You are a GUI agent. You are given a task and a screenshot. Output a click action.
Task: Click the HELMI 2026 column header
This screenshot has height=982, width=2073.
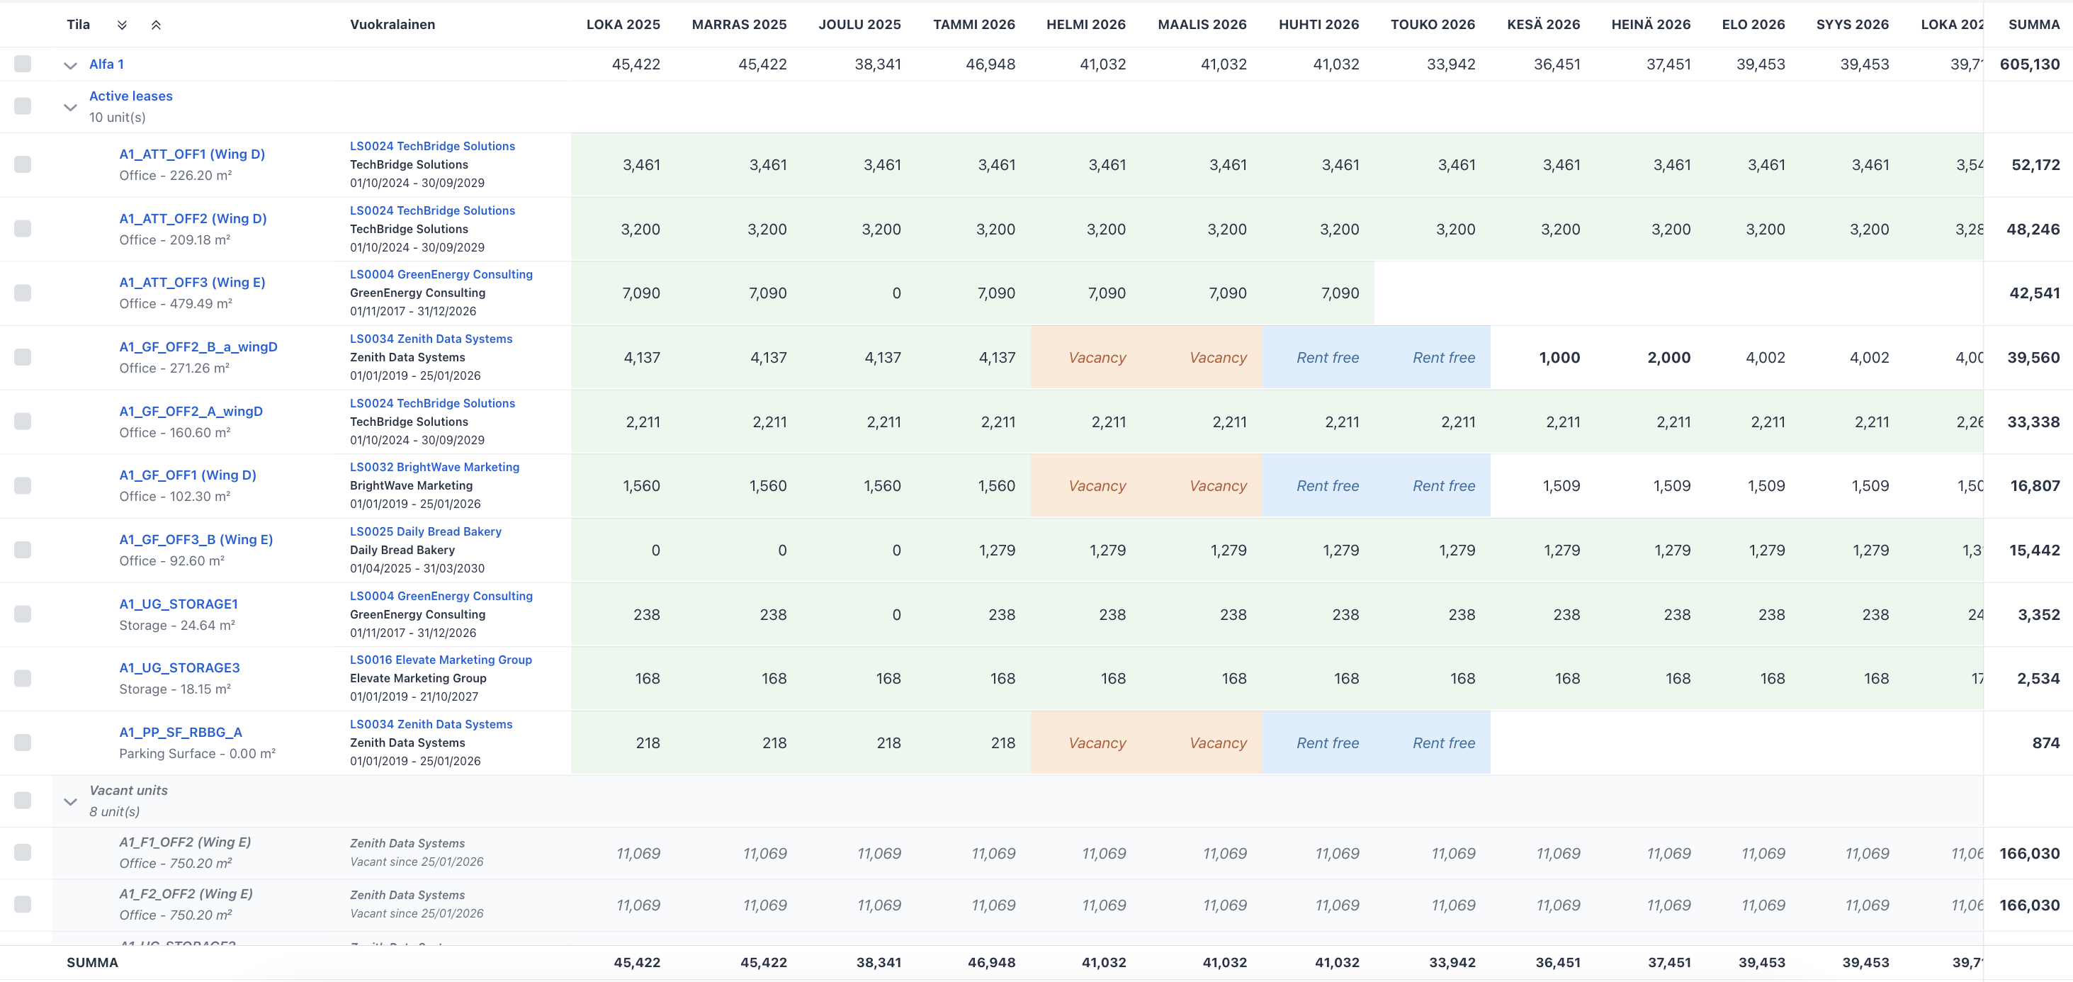1085,24
